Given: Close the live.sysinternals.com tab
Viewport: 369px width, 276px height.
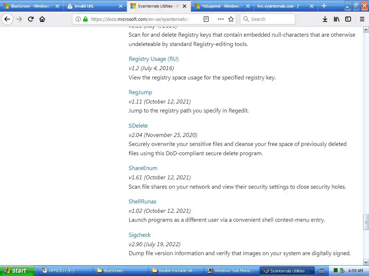Looking at the screenshot, I should tap(312, 6).
